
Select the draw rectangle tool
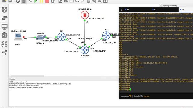[x=72, y=1]
